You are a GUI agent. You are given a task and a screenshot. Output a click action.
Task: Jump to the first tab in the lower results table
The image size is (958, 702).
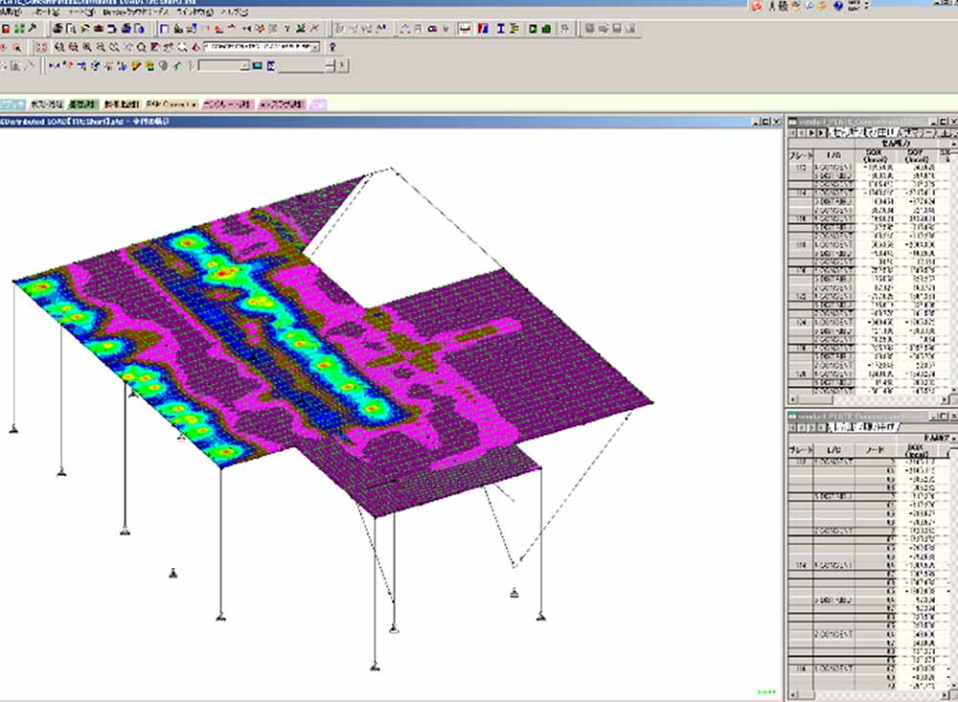(x=792, y=428)
